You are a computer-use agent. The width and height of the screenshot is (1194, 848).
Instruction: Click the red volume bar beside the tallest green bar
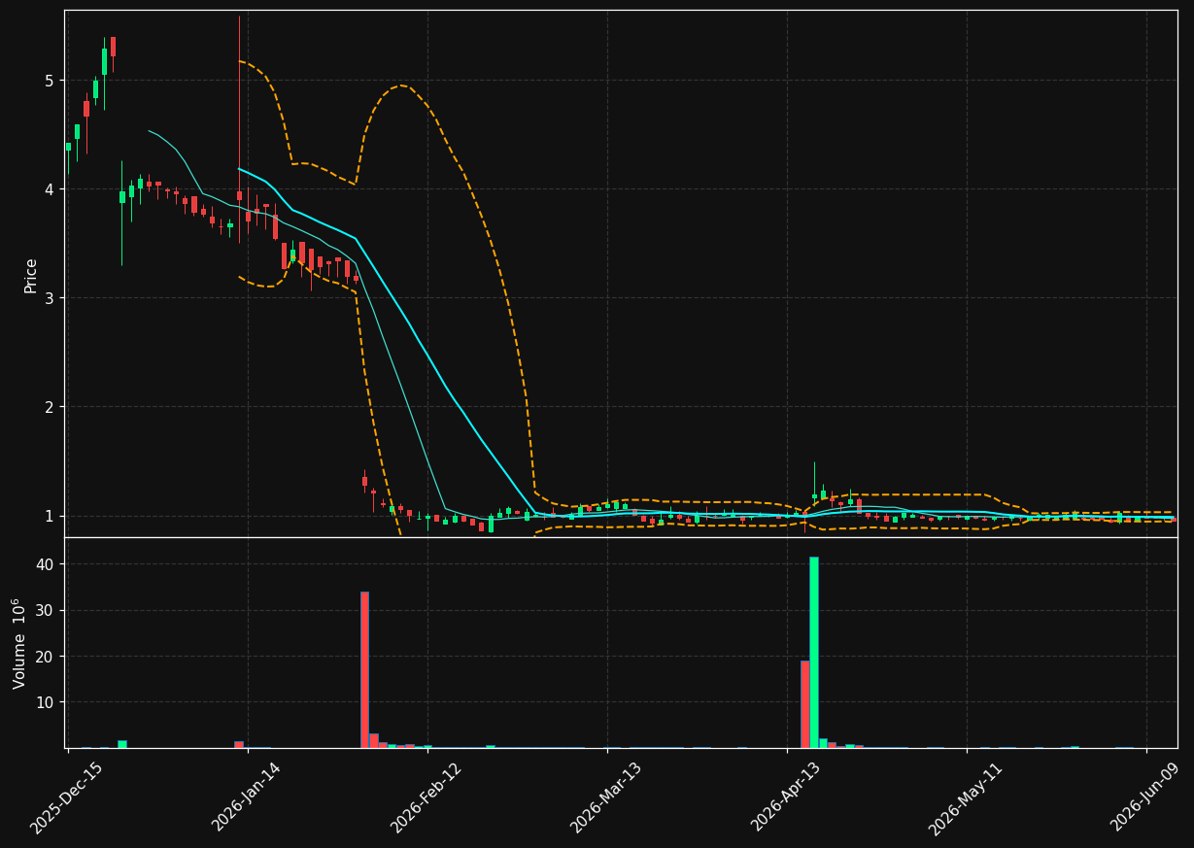[x=804, y=704]
